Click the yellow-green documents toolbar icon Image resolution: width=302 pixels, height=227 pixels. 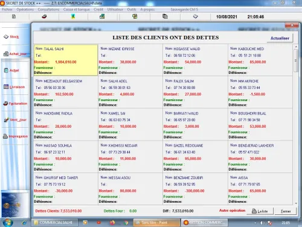(x=135, y=16)
